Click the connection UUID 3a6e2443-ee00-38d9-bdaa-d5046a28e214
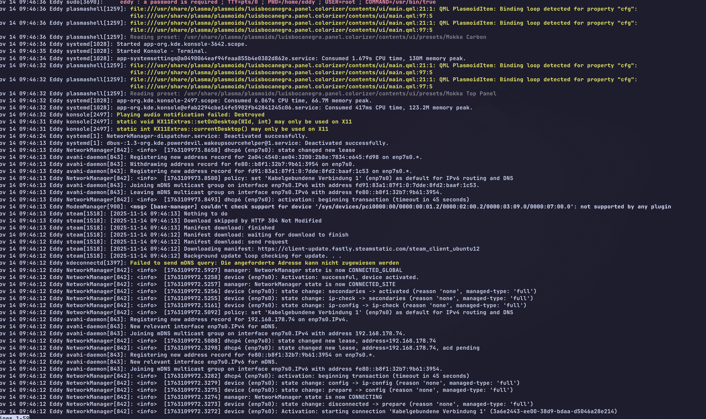 [x=553, y=411]
